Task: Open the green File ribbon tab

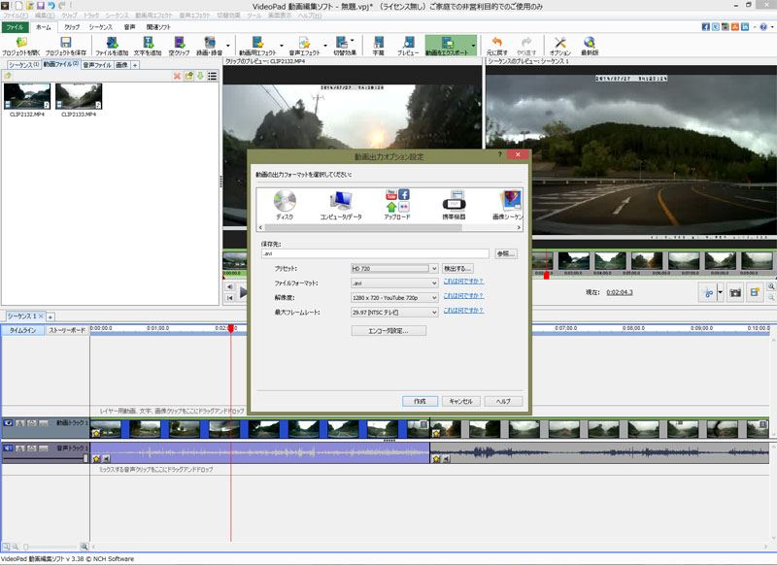Action: click(x=15, y=27)
